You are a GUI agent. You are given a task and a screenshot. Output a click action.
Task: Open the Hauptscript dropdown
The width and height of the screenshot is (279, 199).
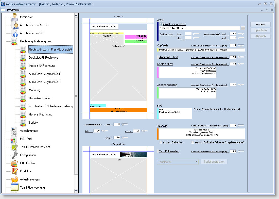178,162
